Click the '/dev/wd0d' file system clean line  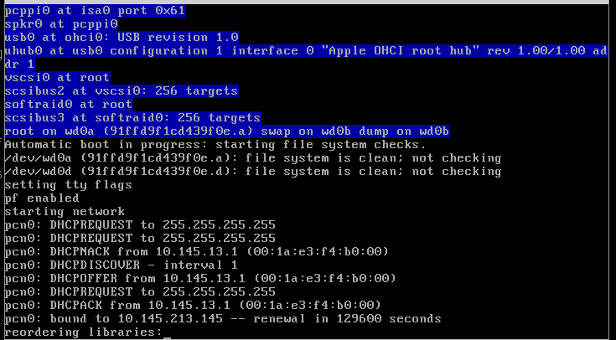click(253, 172)
